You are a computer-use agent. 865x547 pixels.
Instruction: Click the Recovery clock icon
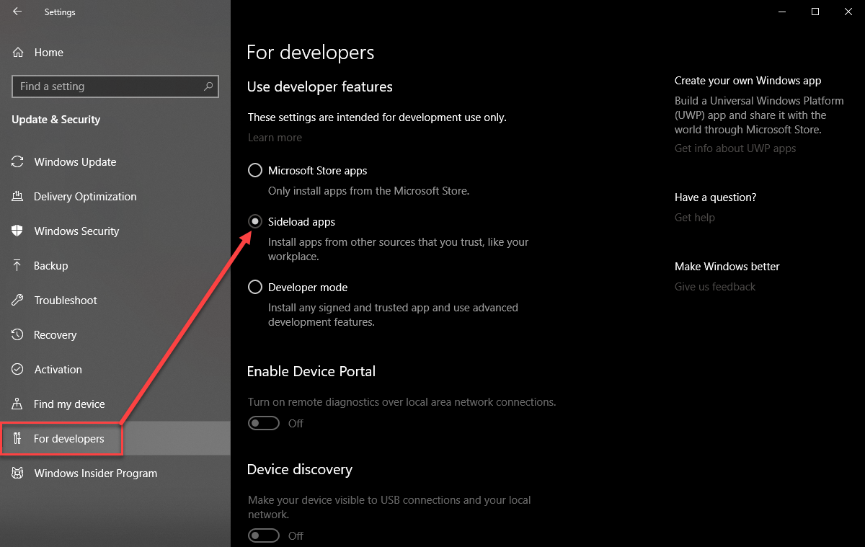click(x=17, y=334)
